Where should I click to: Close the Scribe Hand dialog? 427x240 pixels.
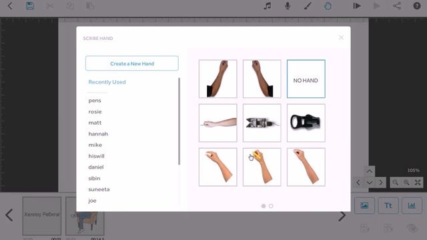pos(341,37)
